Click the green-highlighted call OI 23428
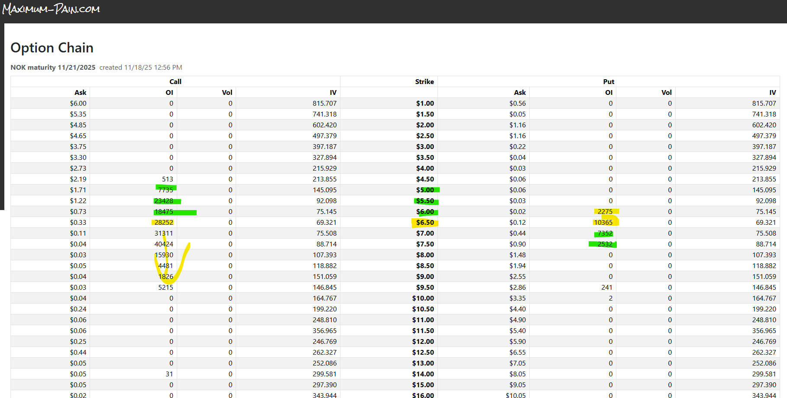Screen dimensions: 787x398 [x=164, y=201]
